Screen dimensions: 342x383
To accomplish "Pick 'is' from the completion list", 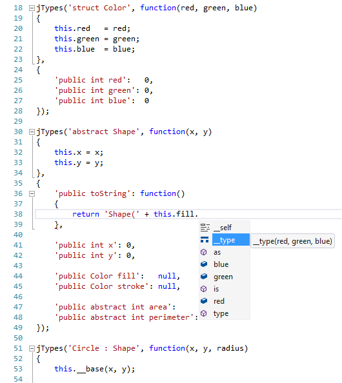I will coord(225,289).
